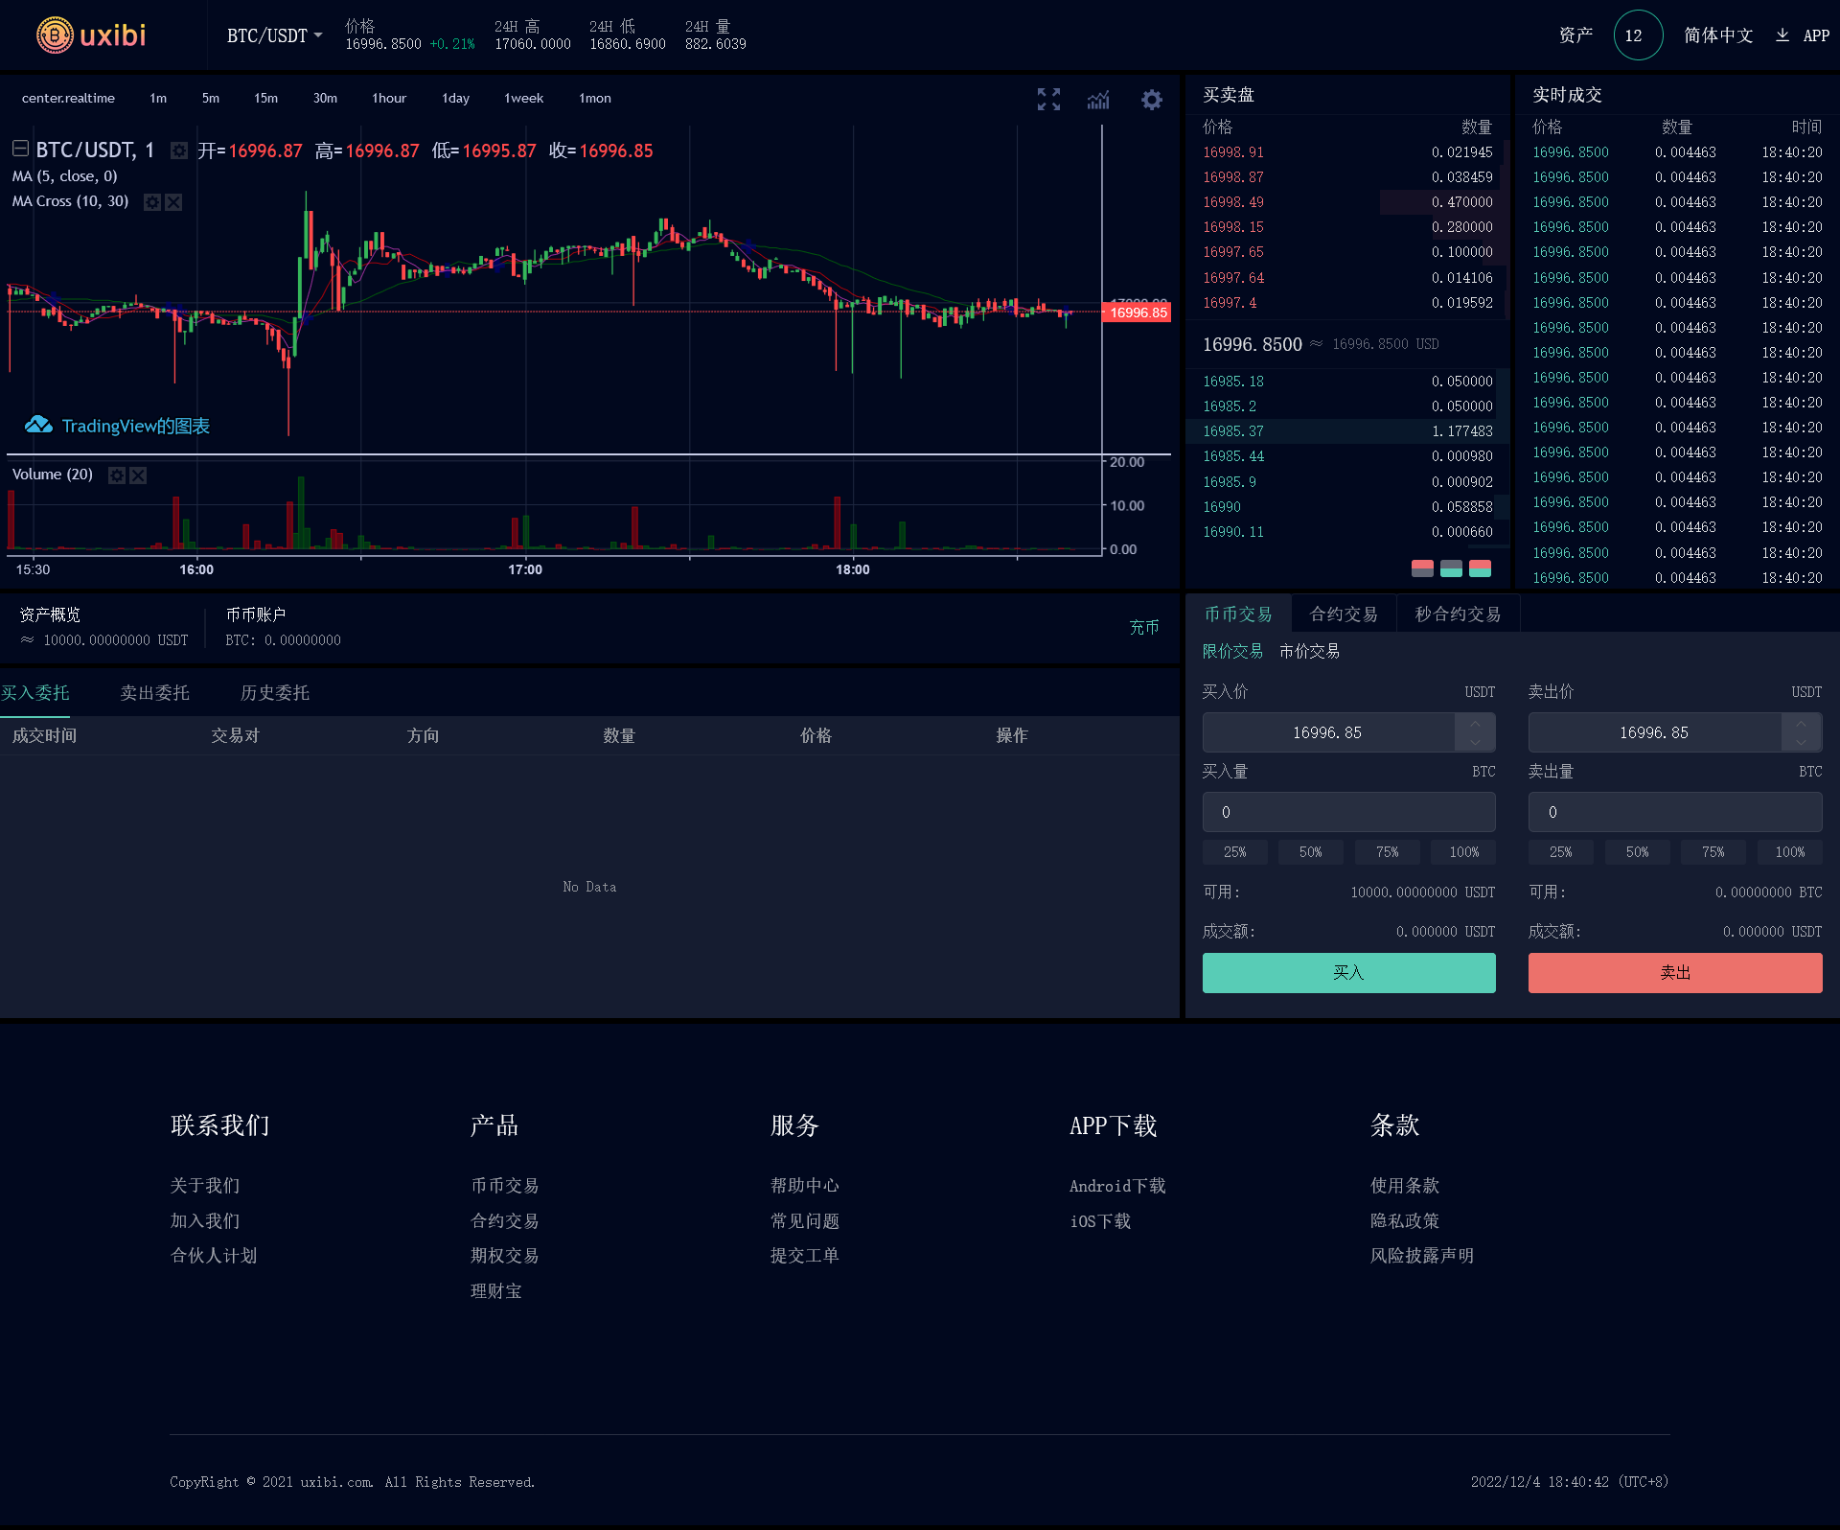
Task: Open Volume (20) indicator settings
Action: (x=117, y=475)
